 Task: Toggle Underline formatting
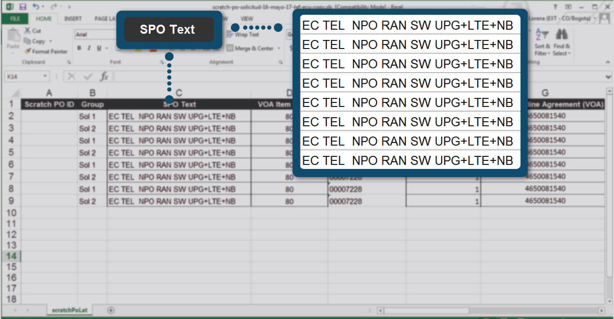[98, 49]
